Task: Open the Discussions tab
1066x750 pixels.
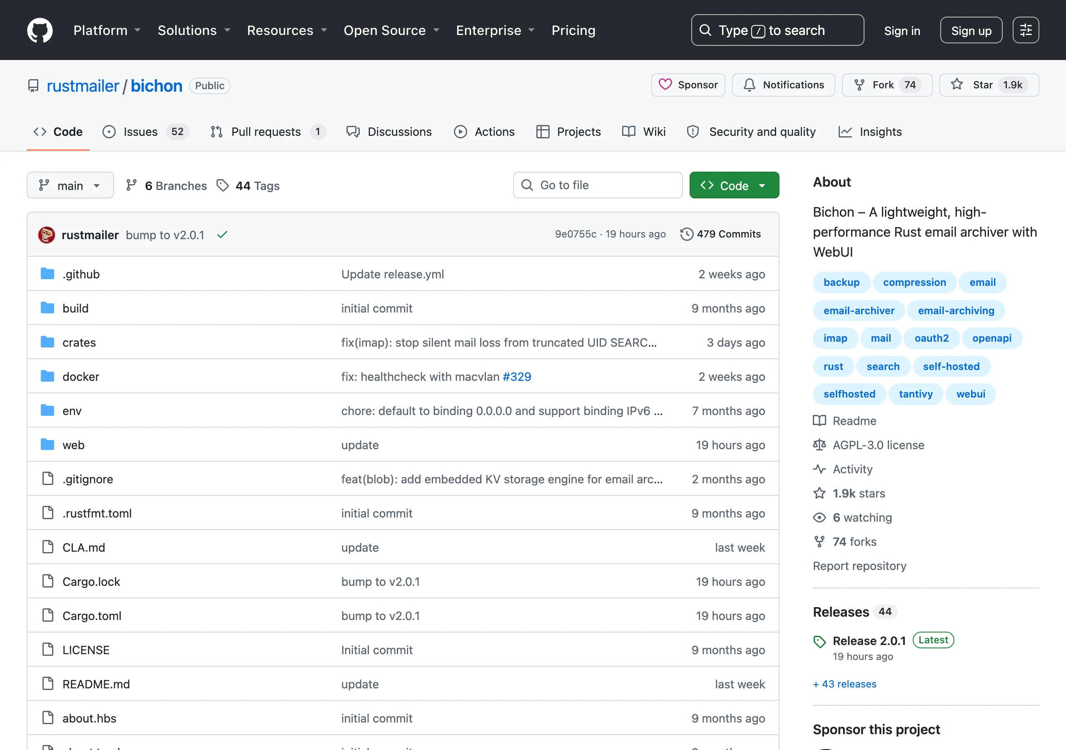Action: (x=389, y=132)
